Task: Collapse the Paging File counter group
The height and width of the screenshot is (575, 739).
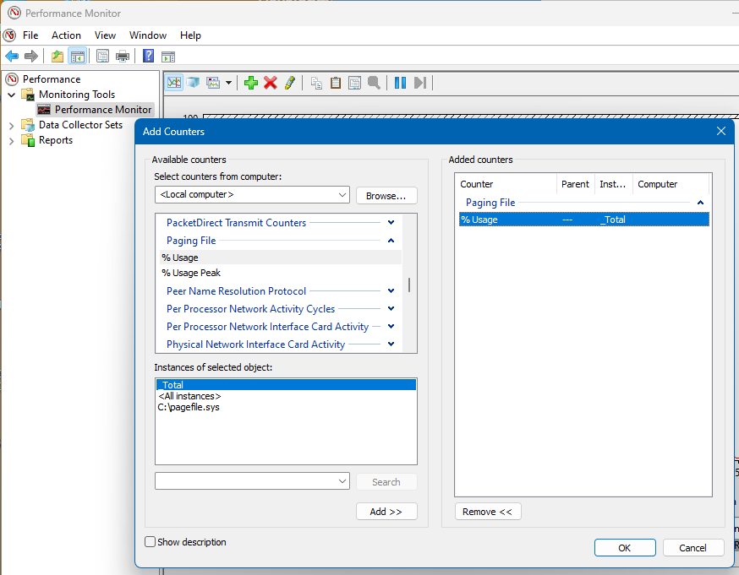Action: coord(390,240)
